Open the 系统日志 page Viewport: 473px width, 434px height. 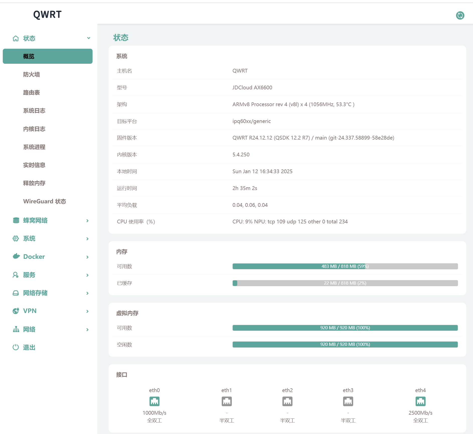point(34,111)
